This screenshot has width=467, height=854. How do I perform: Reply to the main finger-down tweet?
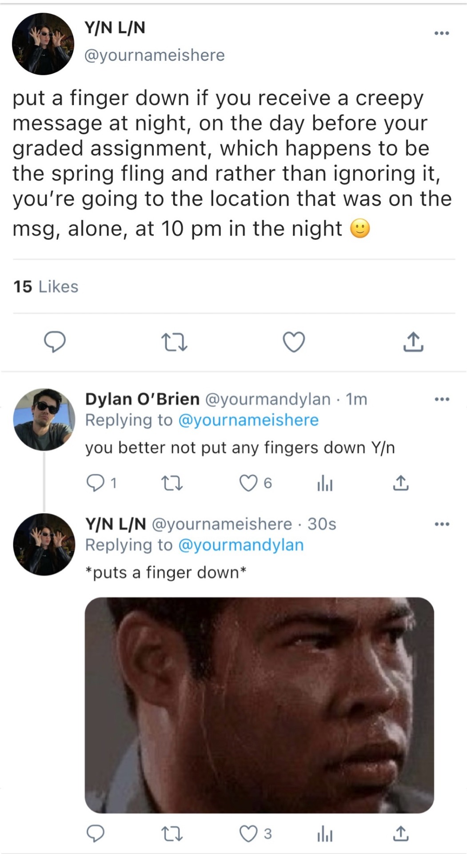(x=55, y=342)
